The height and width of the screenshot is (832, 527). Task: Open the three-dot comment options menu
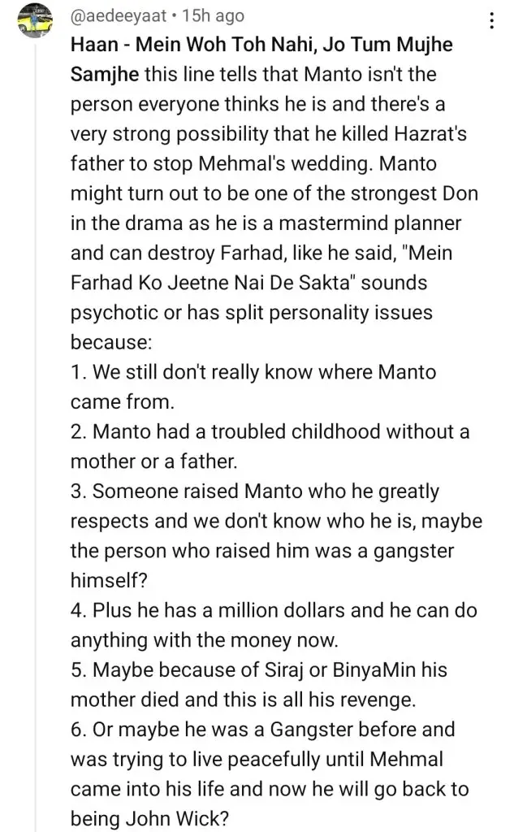click(491, 21)
